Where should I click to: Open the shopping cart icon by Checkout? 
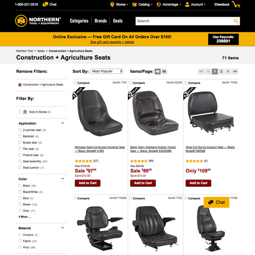[x=236, y=4]
